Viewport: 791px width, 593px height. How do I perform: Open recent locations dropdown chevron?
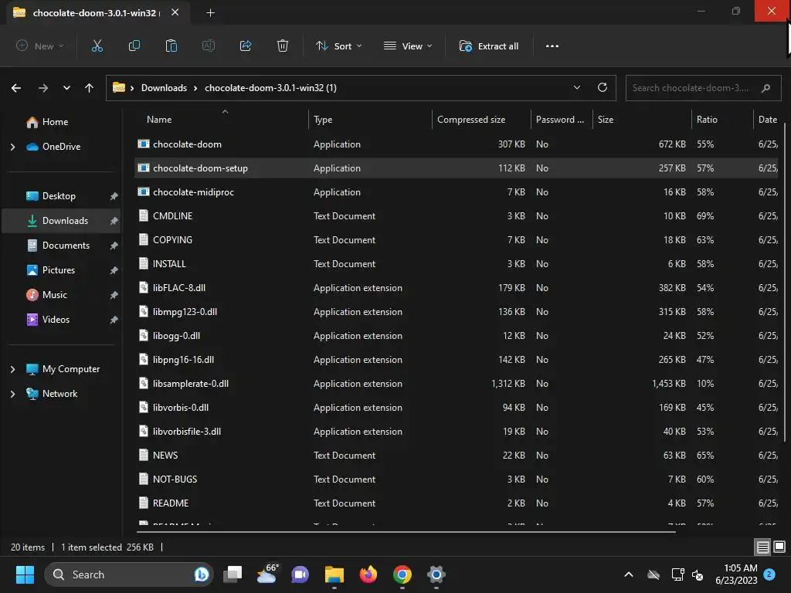point(66,88)
